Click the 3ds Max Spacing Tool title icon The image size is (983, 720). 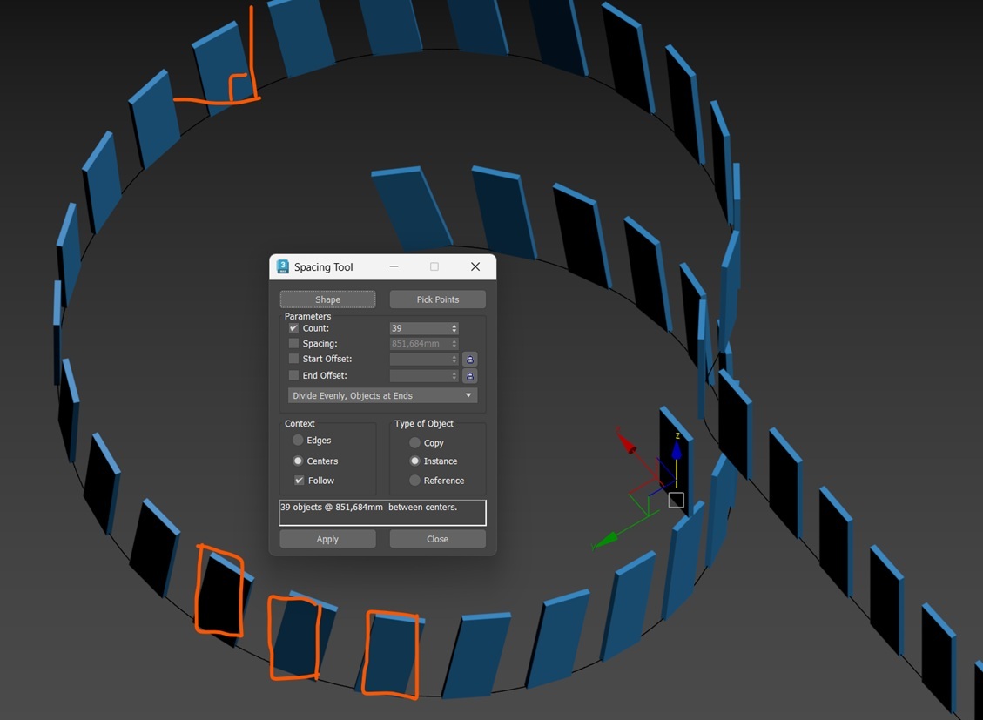point(283,266)
